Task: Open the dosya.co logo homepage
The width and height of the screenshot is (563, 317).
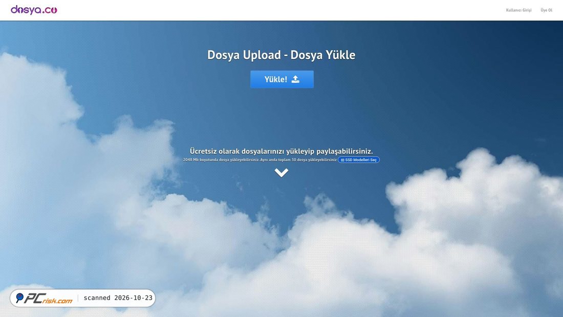Action: coord(34,10)
